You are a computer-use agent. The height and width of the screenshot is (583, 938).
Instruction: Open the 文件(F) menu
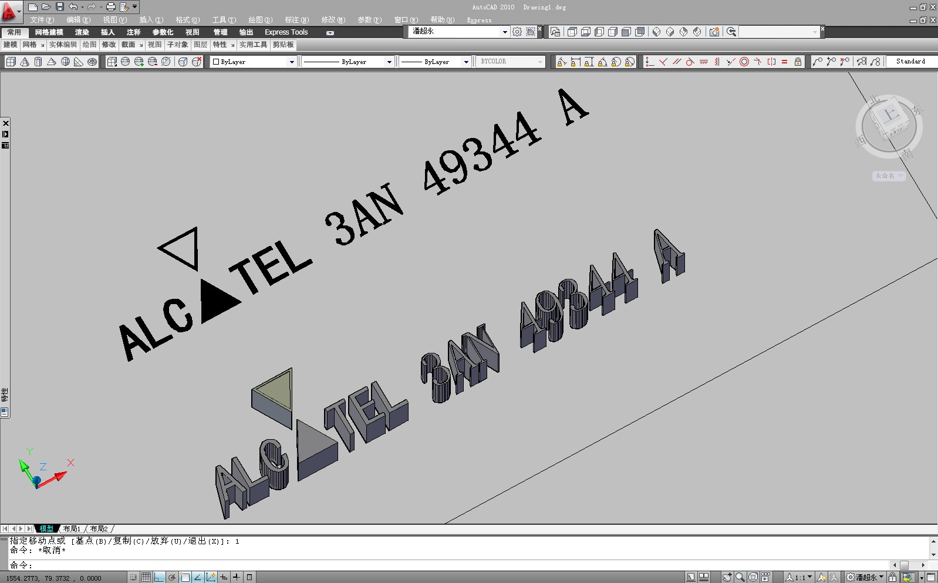pyautogui.click(x=42, y=20)
